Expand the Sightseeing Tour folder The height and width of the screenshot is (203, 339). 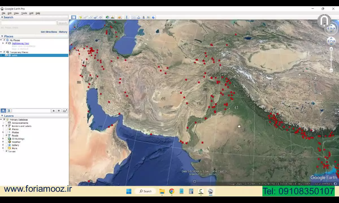3,43
